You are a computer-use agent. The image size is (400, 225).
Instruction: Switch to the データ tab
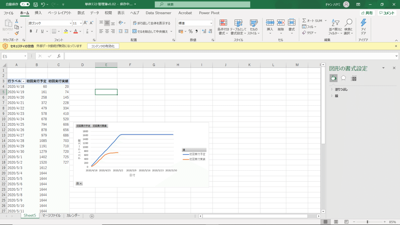pos(95,13)
